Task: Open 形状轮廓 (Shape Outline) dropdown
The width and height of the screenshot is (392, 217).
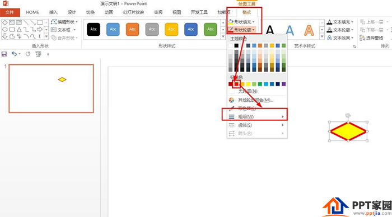Action: coord(241,30)
